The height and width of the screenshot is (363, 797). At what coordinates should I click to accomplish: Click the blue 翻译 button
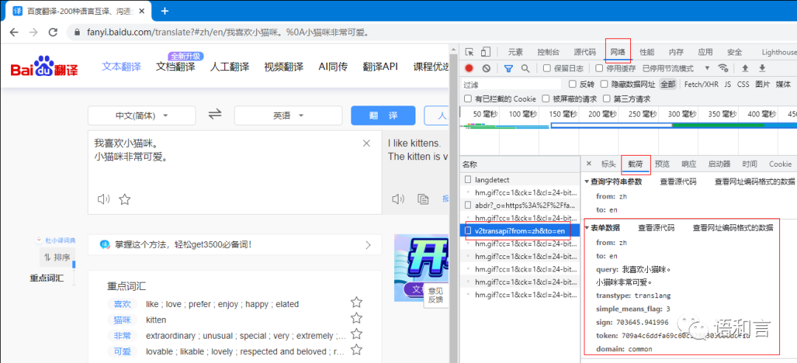click(x=383, y=115)
